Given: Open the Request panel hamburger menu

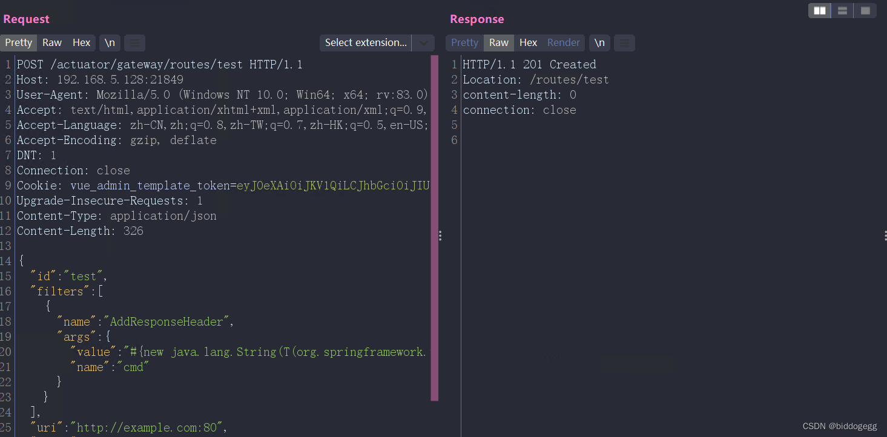Looking at the screenshot, I should tap(135, 42).
